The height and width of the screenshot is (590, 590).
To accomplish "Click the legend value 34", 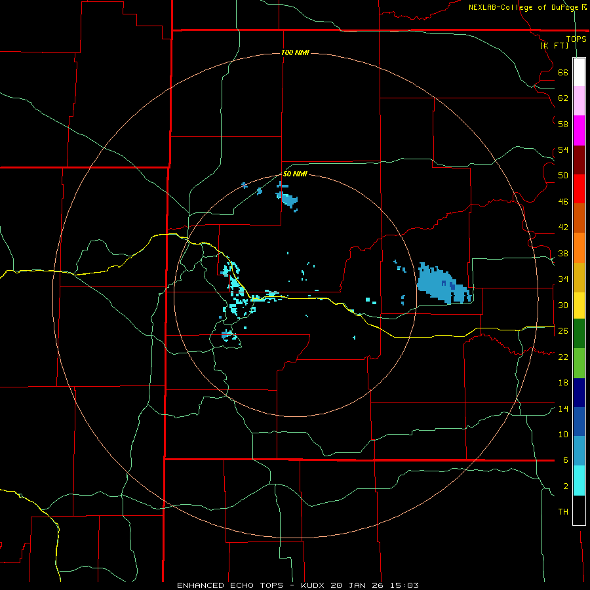I will pos(563,279).
